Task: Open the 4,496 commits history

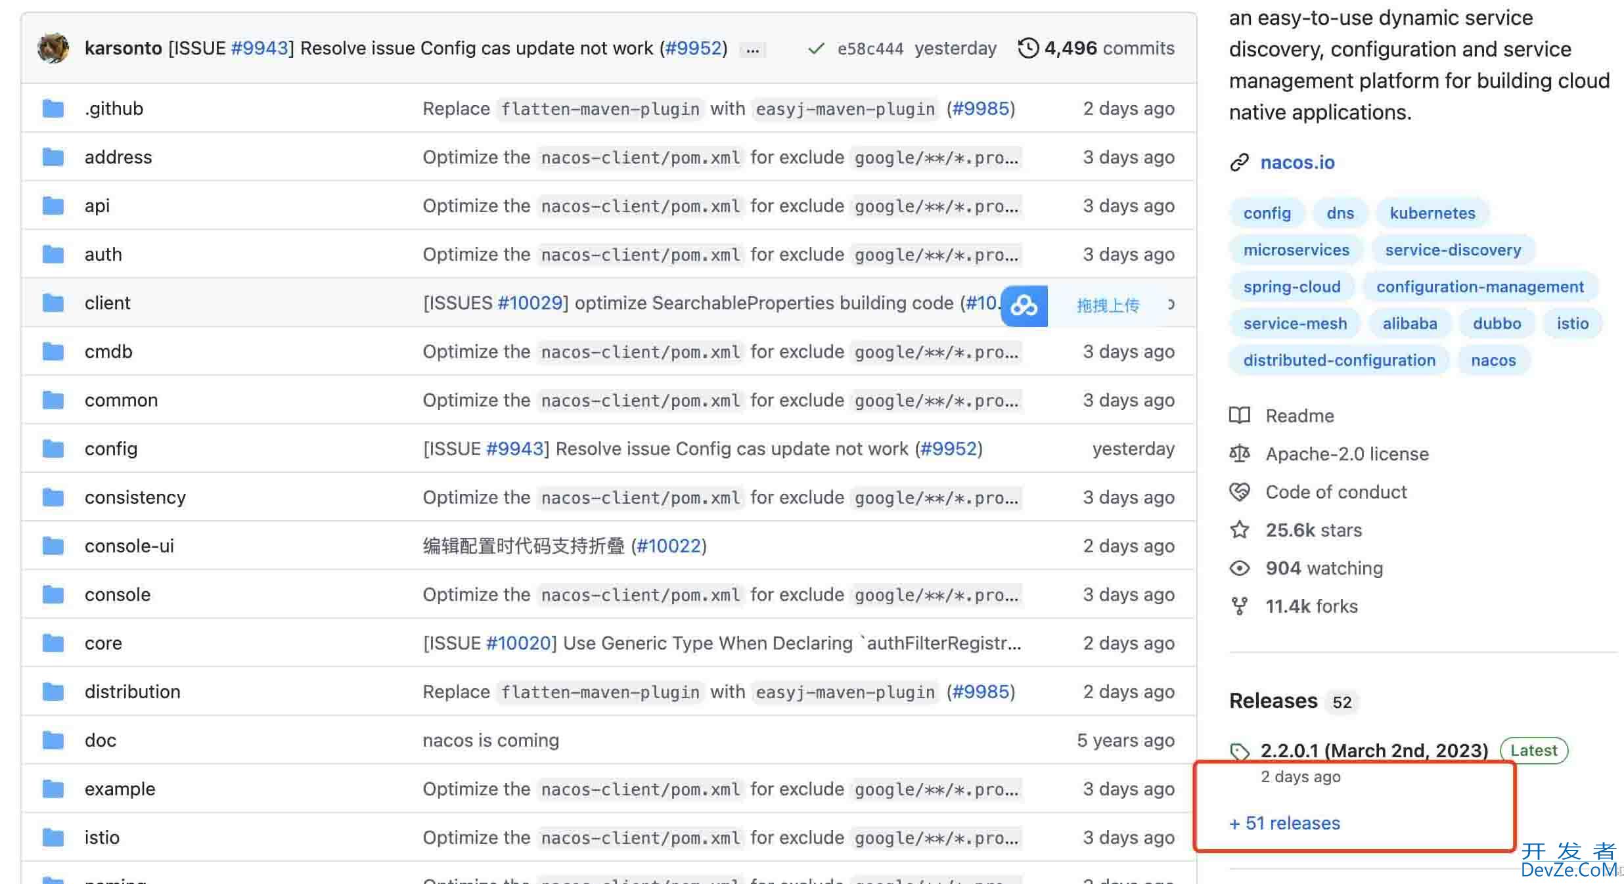Action: 1109,48
